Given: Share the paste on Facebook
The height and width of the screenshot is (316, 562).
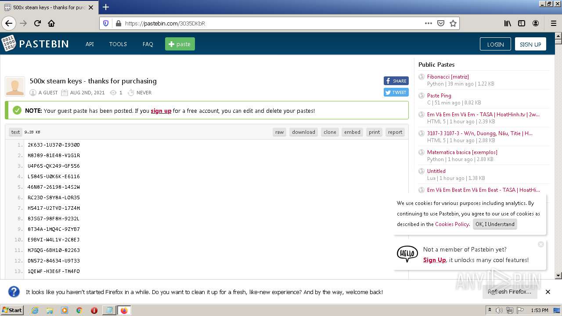Looking at the screenshot, I should [x=396, y=81].
